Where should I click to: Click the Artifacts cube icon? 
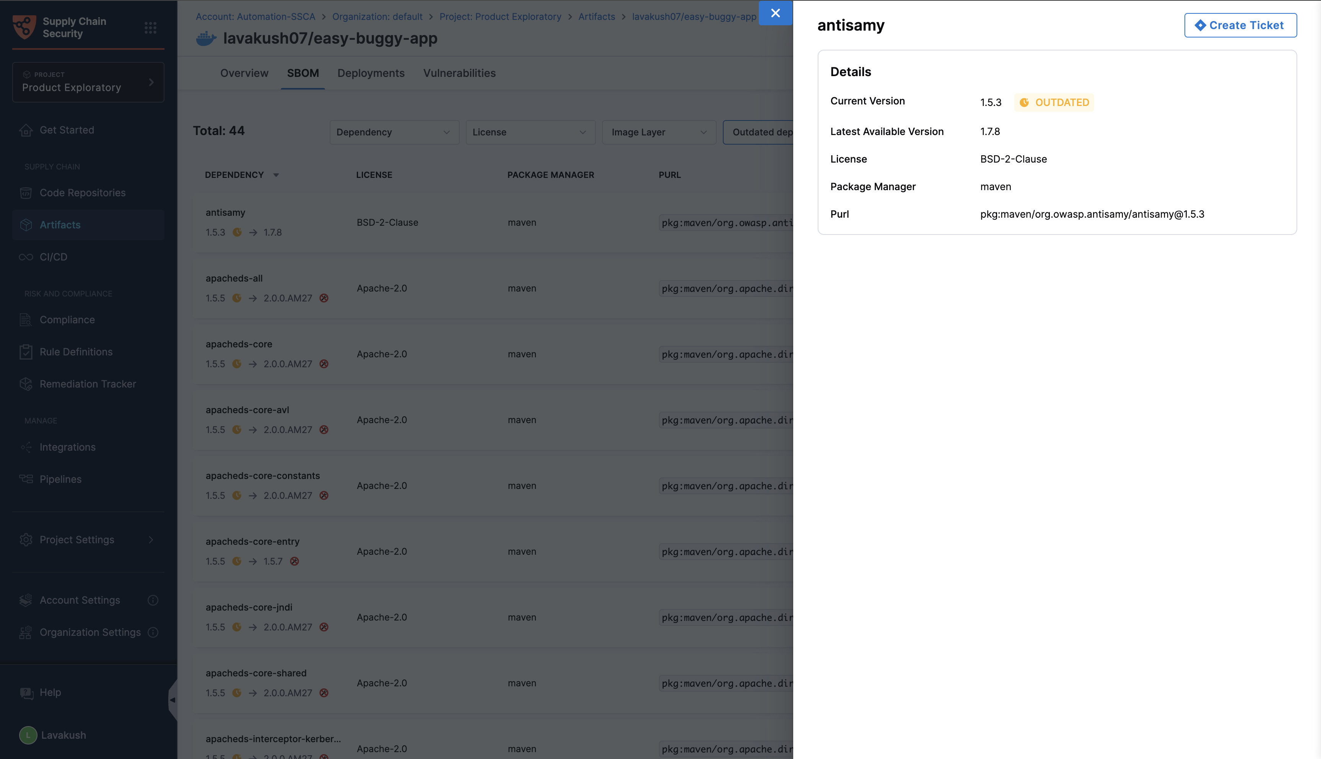pos(26,225)
